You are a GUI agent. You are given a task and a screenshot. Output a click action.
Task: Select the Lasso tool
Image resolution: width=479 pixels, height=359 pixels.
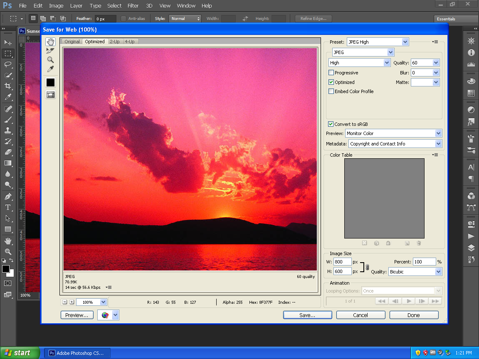pyautogui.click(x=8, y=64)
